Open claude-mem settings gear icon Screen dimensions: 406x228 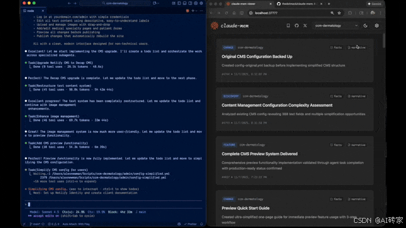coord(377,25)
